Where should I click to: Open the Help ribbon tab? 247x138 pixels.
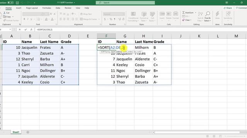(x=86, y=8)
